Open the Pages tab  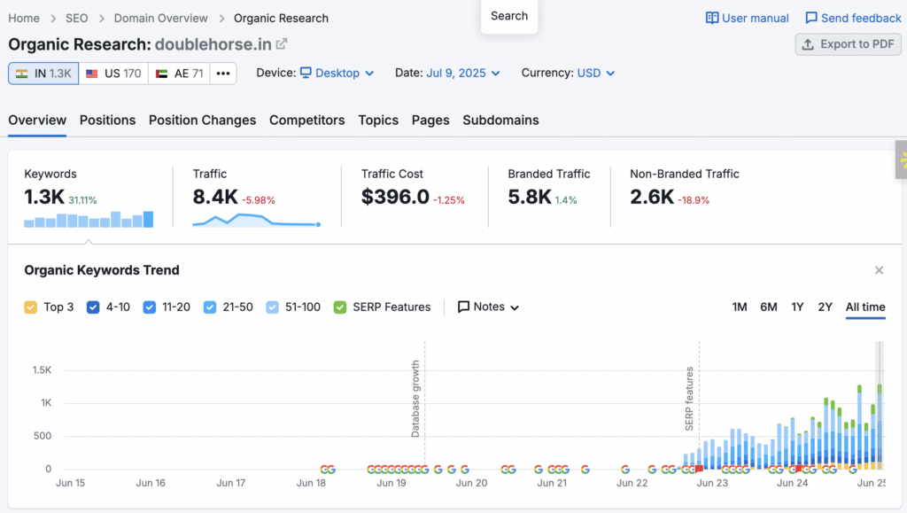[x=430, y=120]
